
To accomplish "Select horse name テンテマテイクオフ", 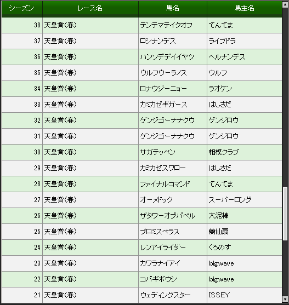I will tap(166, 25).
